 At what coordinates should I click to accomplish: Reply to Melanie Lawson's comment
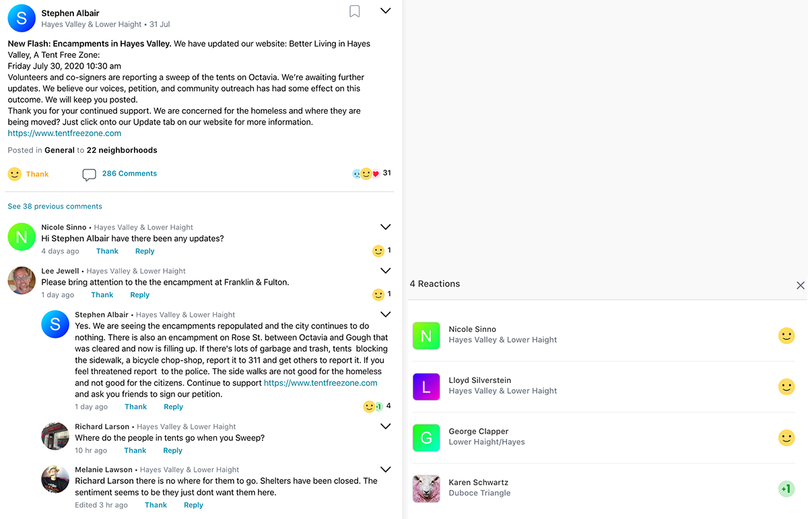click(x=193, y=505)
